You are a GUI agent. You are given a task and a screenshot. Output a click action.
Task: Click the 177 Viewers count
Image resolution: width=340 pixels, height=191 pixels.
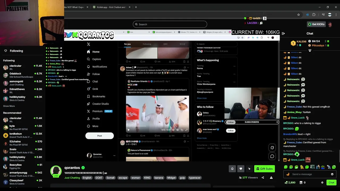(x=248, y=178)
